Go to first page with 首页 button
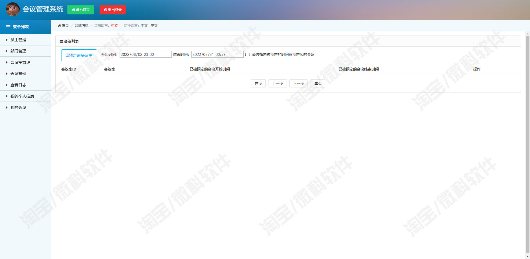Screen dimensions: 530x259 point(258,84)
